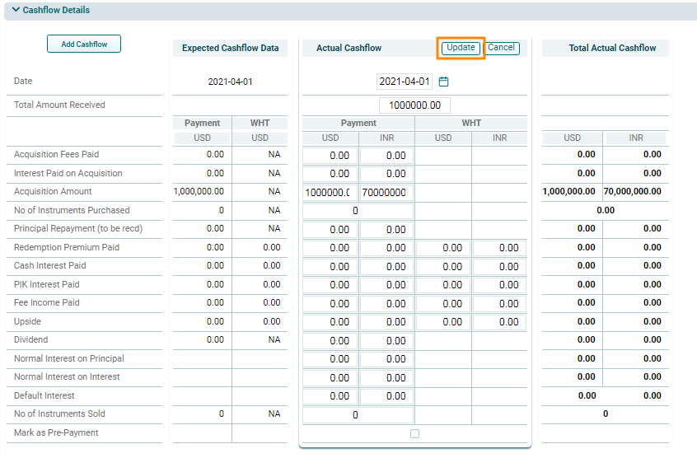Collapse the Cashflow Details section
Screen dimensions: 697x458
click(16, 10)
